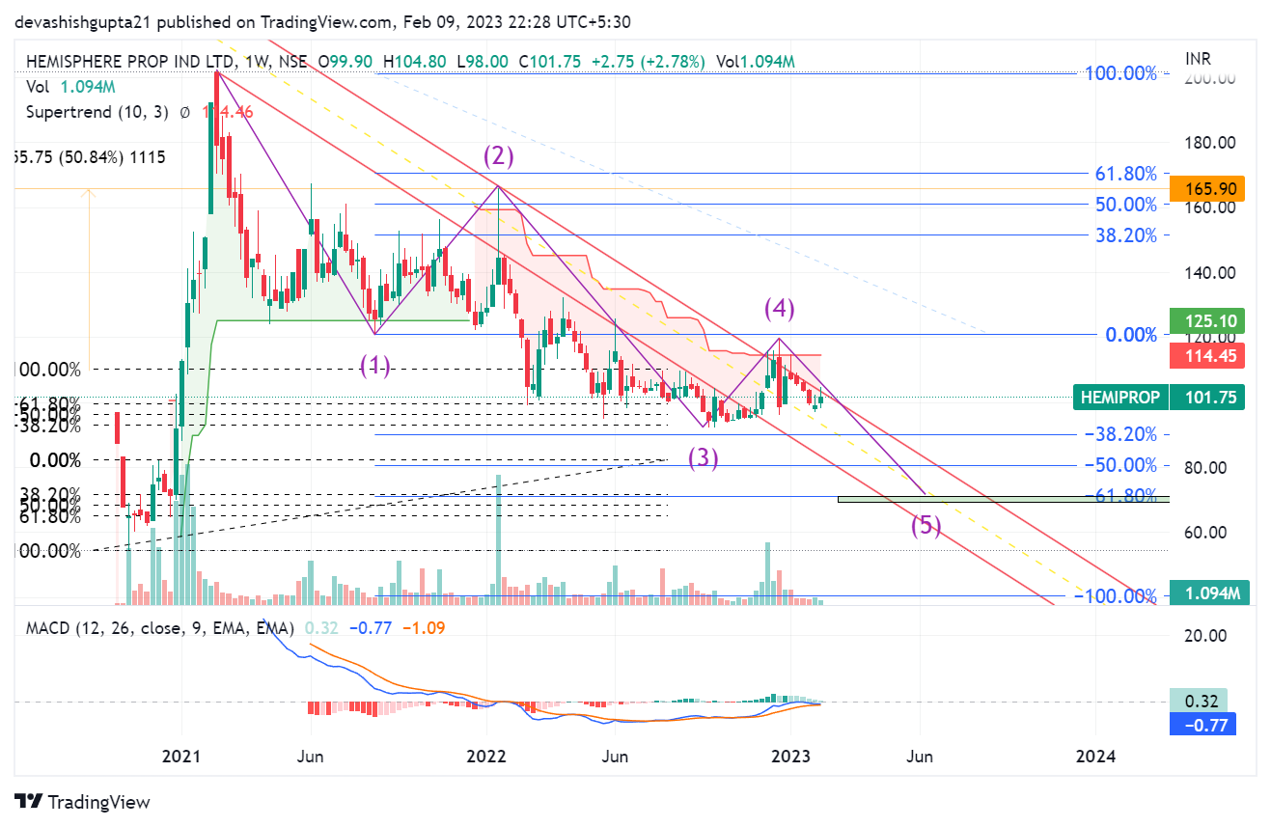This screenshot has height=827, width=1271.
Task: Select the wave (3) label
Action: 703,458
